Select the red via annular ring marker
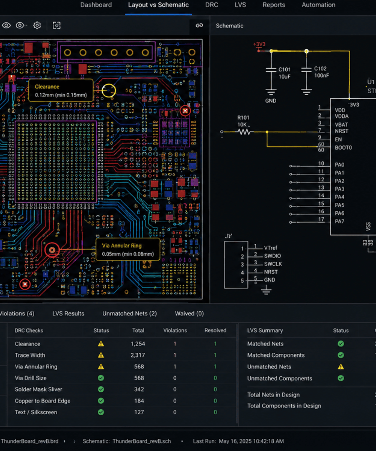 tap(52, 250)
